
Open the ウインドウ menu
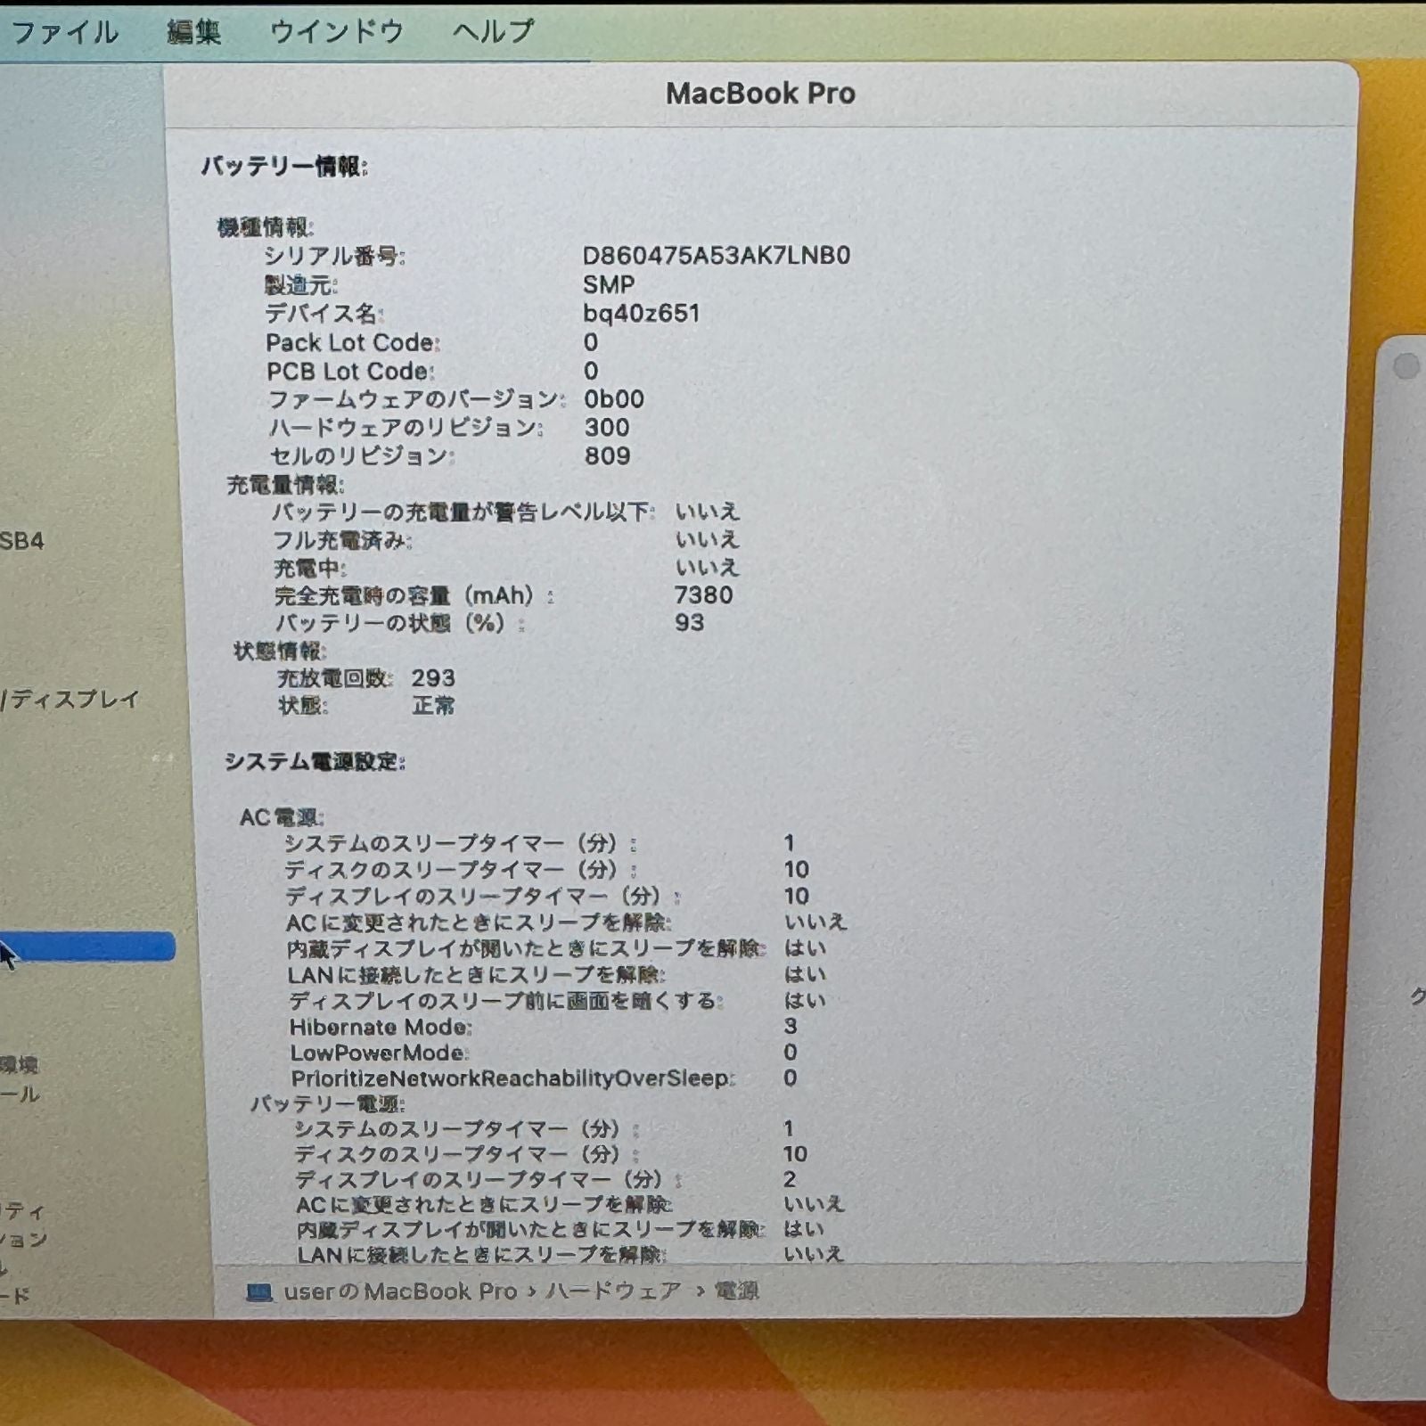[x=337, y=33]
